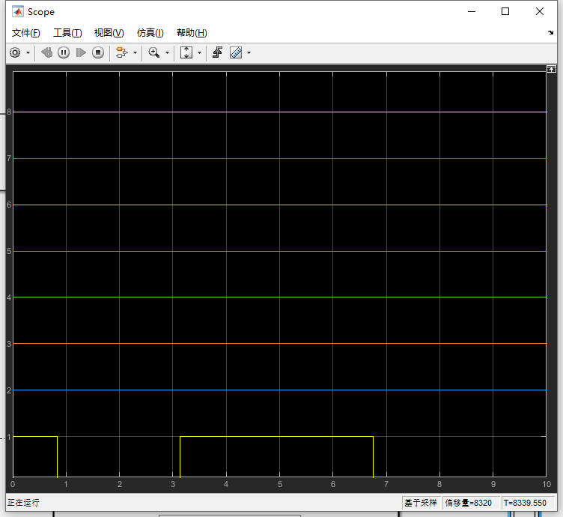Click the step back button
This screenshot has width=563, height=517.
point(46,52)
